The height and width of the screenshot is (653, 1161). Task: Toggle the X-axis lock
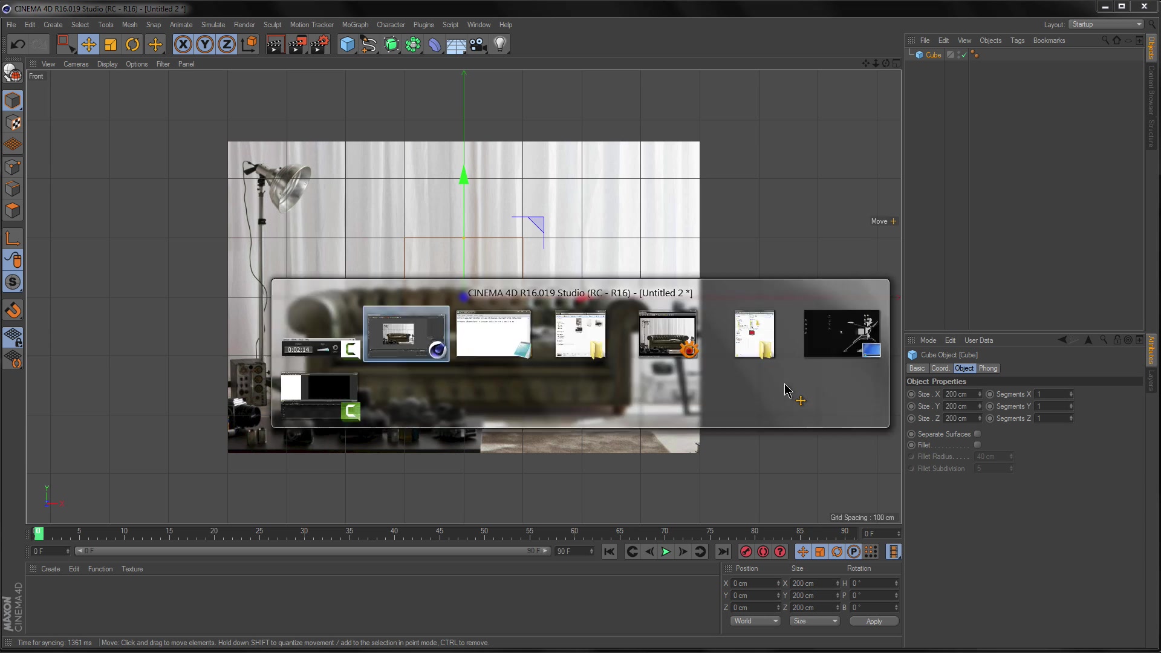183,44
